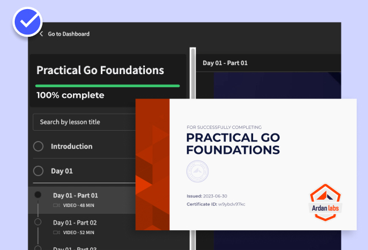Image resolution: width=368 pixels, height=250 pixels.
Task: Click the Day 01 - Part 01 video header
Action: pyautogui.click(x=225, y=63)
